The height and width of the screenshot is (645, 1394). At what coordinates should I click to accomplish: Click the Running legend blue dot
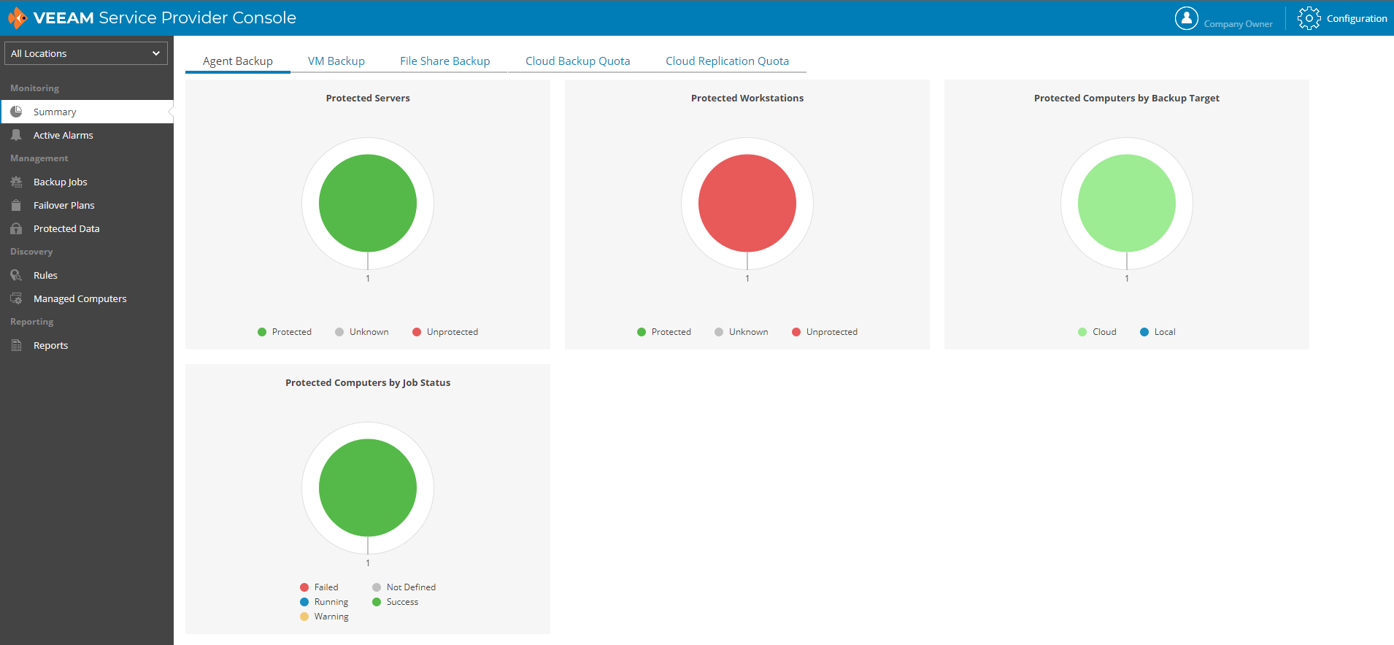[304, 602]
